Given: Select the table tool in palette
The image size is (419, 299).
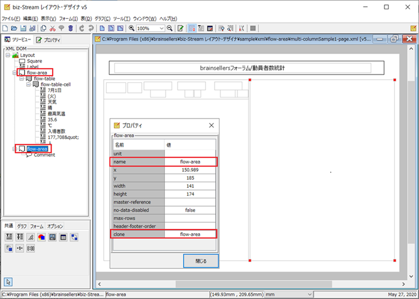Looking at the screenshot, I should tap(64, 237).
